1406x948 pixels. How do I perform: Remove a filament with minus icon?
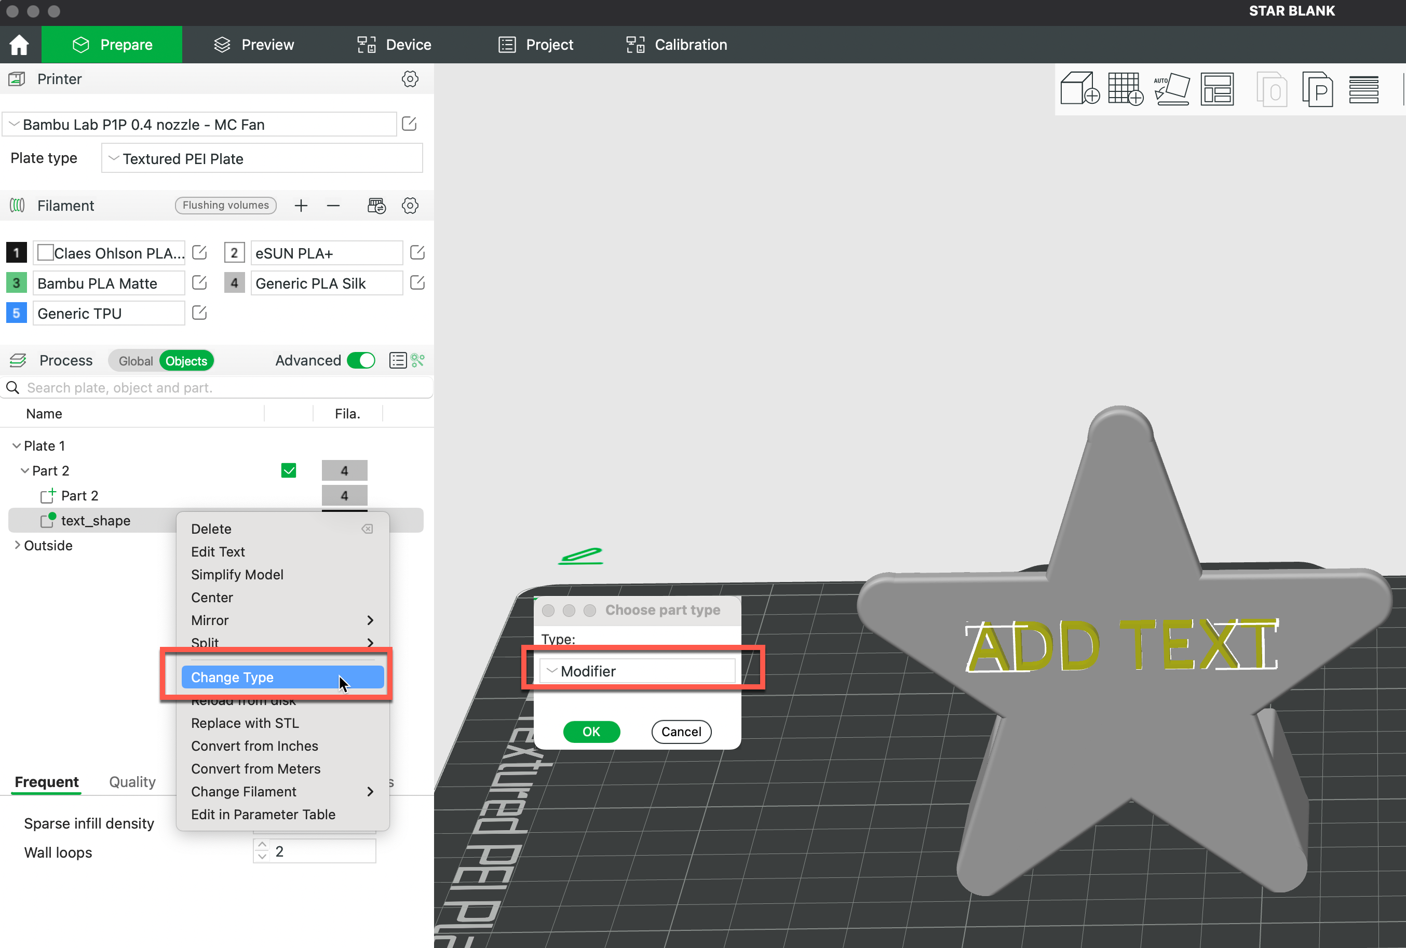point(333,206)
